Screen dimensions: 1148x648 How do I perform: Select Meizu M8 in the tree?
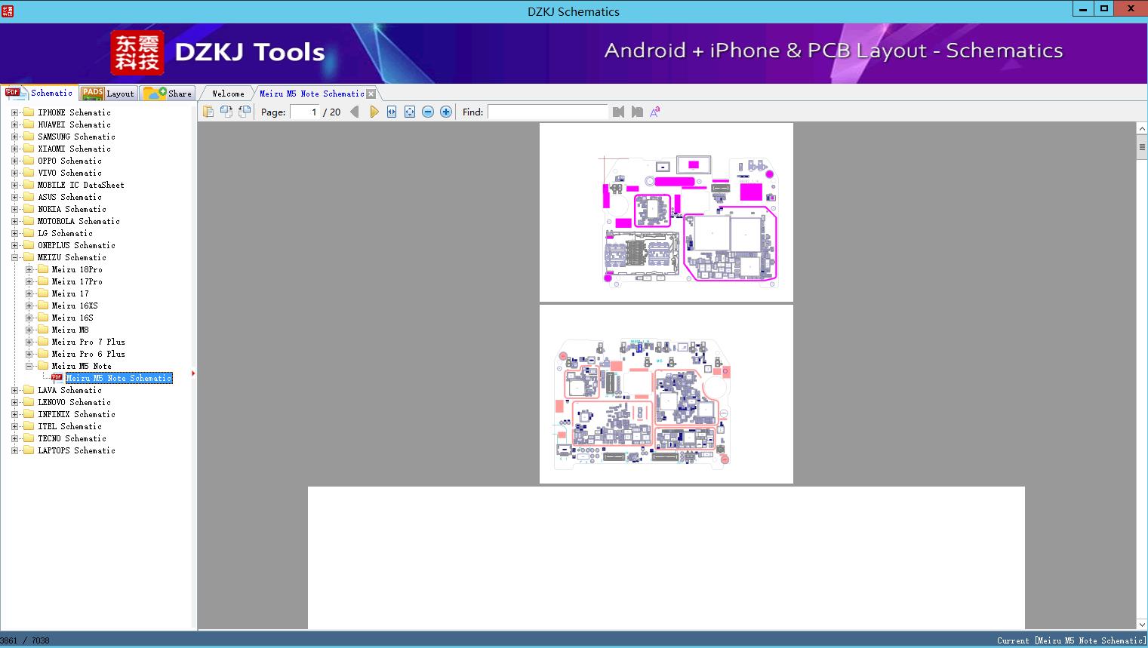[70, 330]
